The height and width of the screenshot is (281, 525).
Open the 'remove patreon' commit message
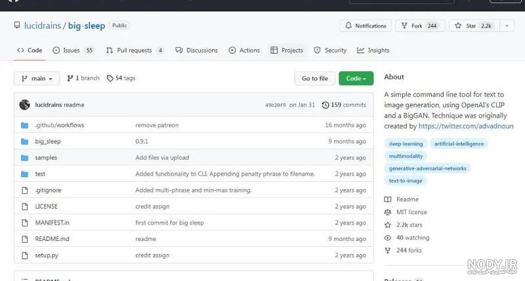157,125
